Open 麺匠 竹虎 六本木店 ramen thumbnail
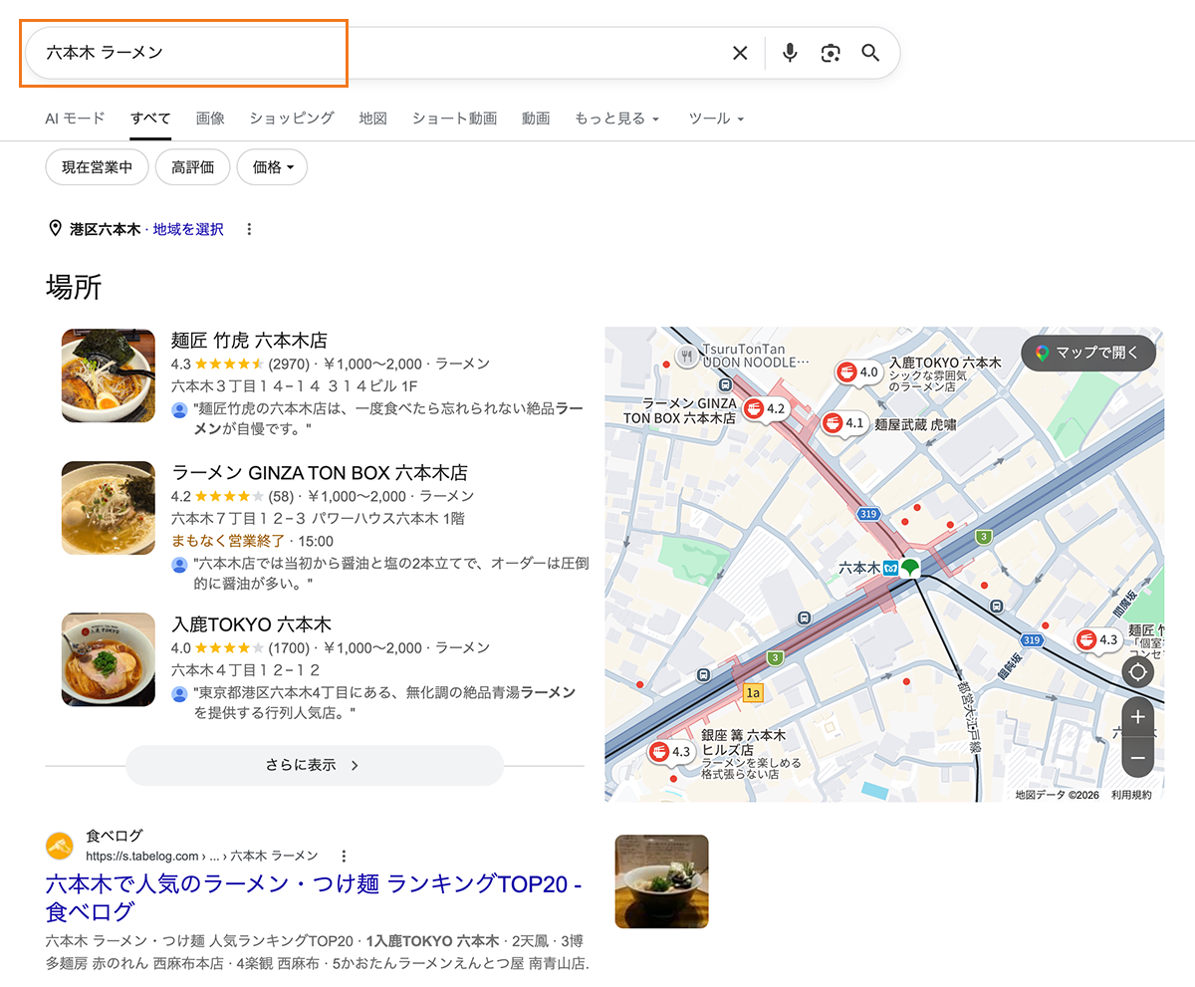The image size is (1195, 987). coord(109,375)
